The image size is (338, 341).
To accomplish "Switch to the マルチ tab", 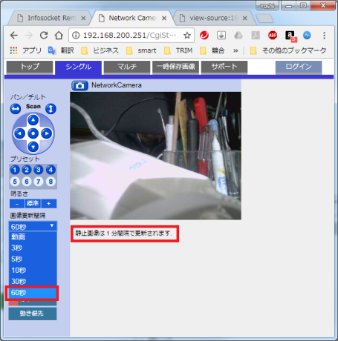I will [x=127, y=67].
